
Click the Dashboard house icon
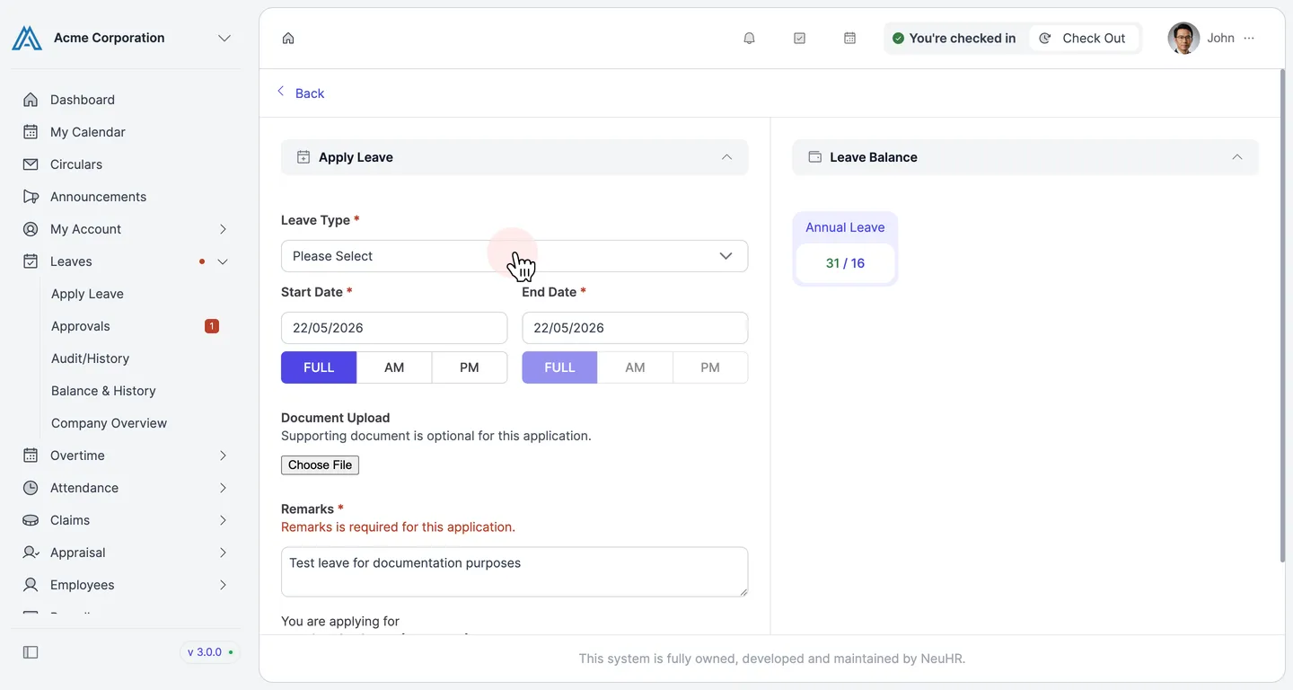[31, 100]
